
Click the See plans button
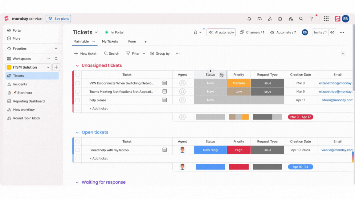(59, 18)
